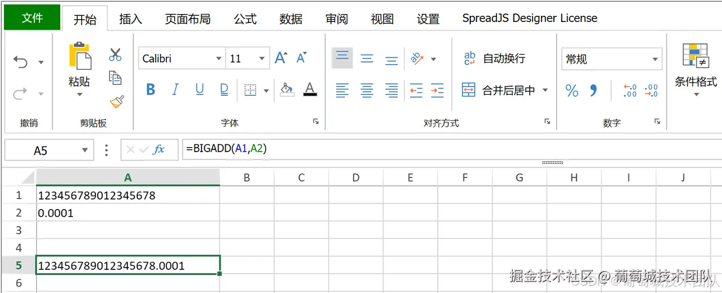
Task: Select column B header
Action: (x=247, y=177)
